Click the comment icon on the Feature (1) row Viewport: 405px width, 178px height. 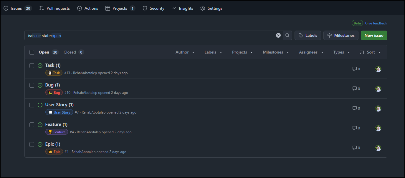click(x=355, y=128)
